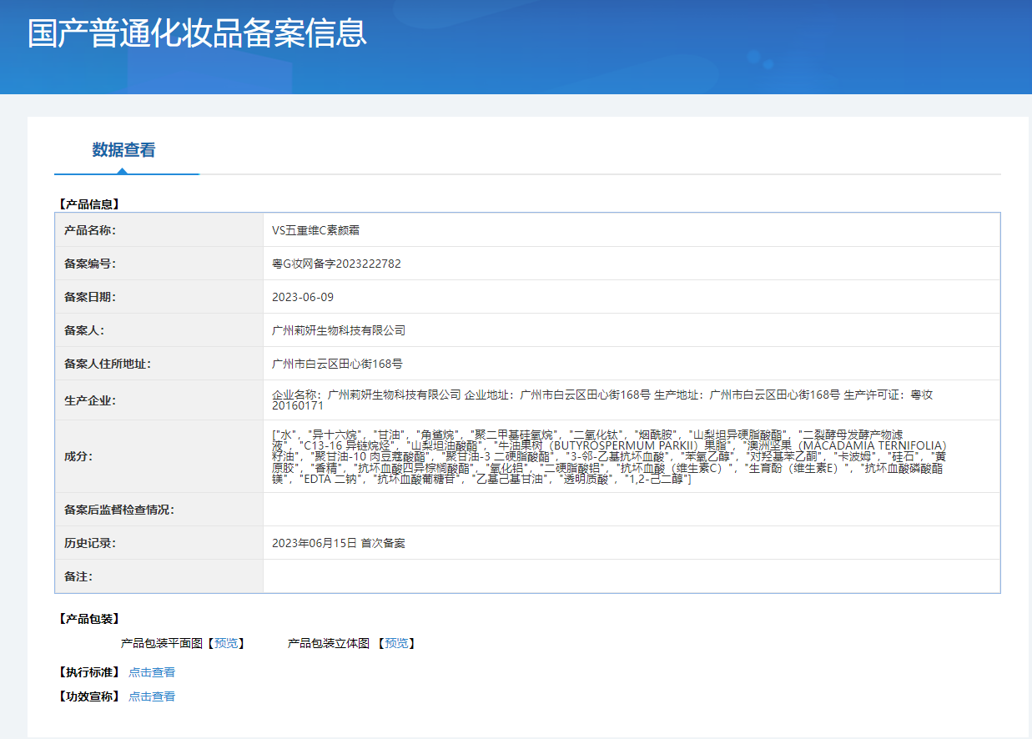
Task: Click address value 广州市白云区田心街168号
Action: pos(338,364)
